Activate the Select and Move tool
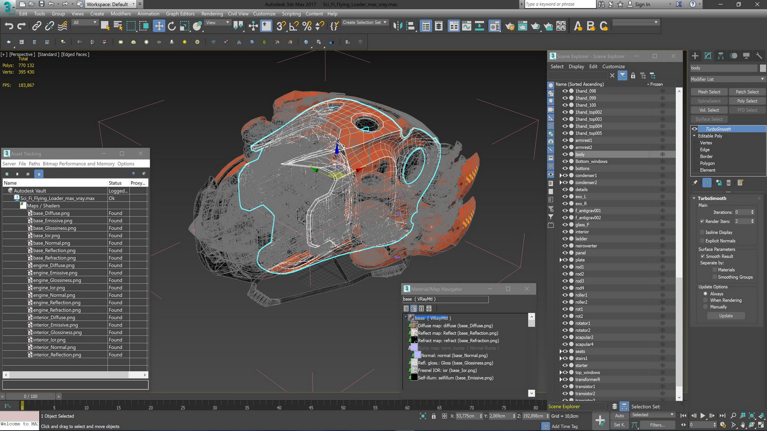Screen dimensions: 767x431 coord(159,26)
